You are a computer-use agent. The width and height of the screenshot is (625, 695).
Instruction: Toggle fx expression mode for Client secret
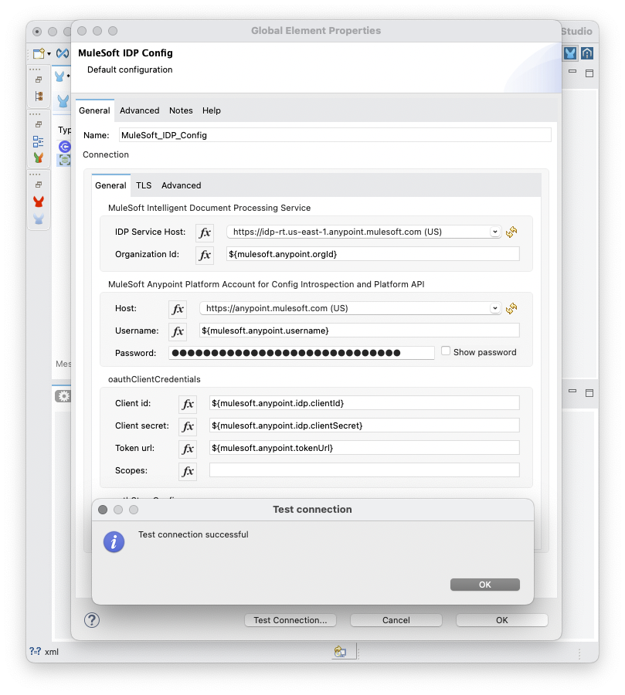point(188,426)
